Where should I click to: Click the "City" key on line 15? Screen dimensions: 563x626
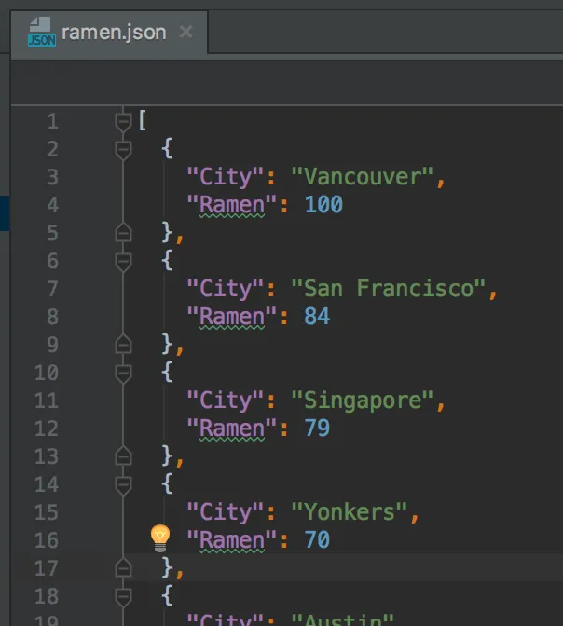point(226,511)
